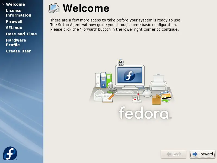Click the current-step arrow marker beside Welcome
This screenshot has height=163, width=217.
tap(3, 4)
